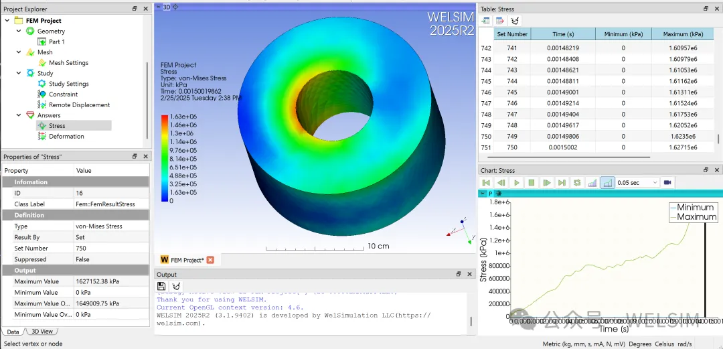This screenshot has width=723, height=349.
Task: Play the stress result animation
Action: tap(516, 183)
